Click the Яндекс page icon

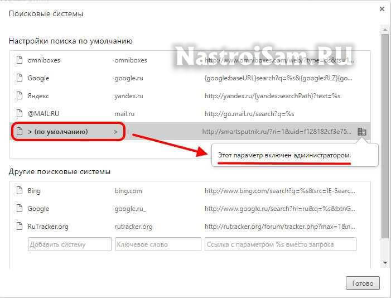pos(19,96)
